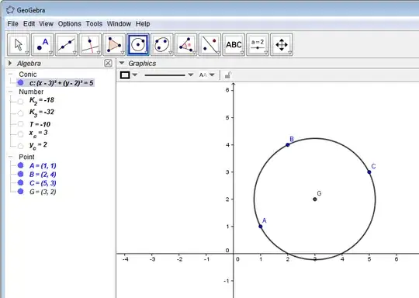The width and height of the screenshot is (419, 298).
Task: Collapse the Conic tree group
Action: tap(10, 74)
